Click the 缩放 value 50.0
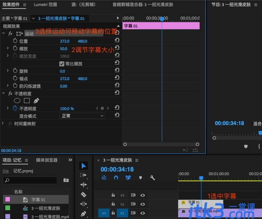This screenshot has height=219, width=262. (x=64, y=49)
